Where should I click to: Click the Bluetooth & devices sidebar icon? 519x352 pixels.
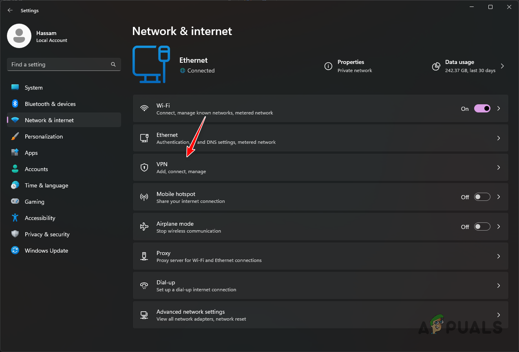coord(15,104)
